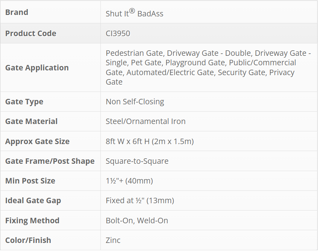Click the Shut It BadAss brand value

pyautogui.click(x=134, y=13)
